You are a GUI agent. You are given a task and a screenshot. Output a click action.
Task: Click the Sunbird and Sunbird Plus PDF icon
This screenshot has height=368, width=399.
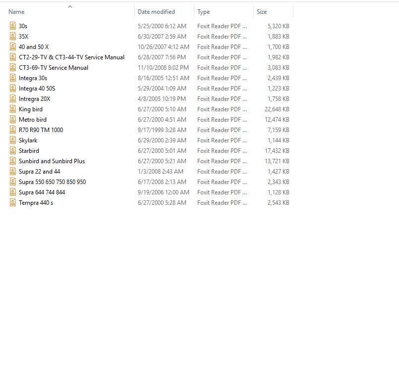point(13,161)
